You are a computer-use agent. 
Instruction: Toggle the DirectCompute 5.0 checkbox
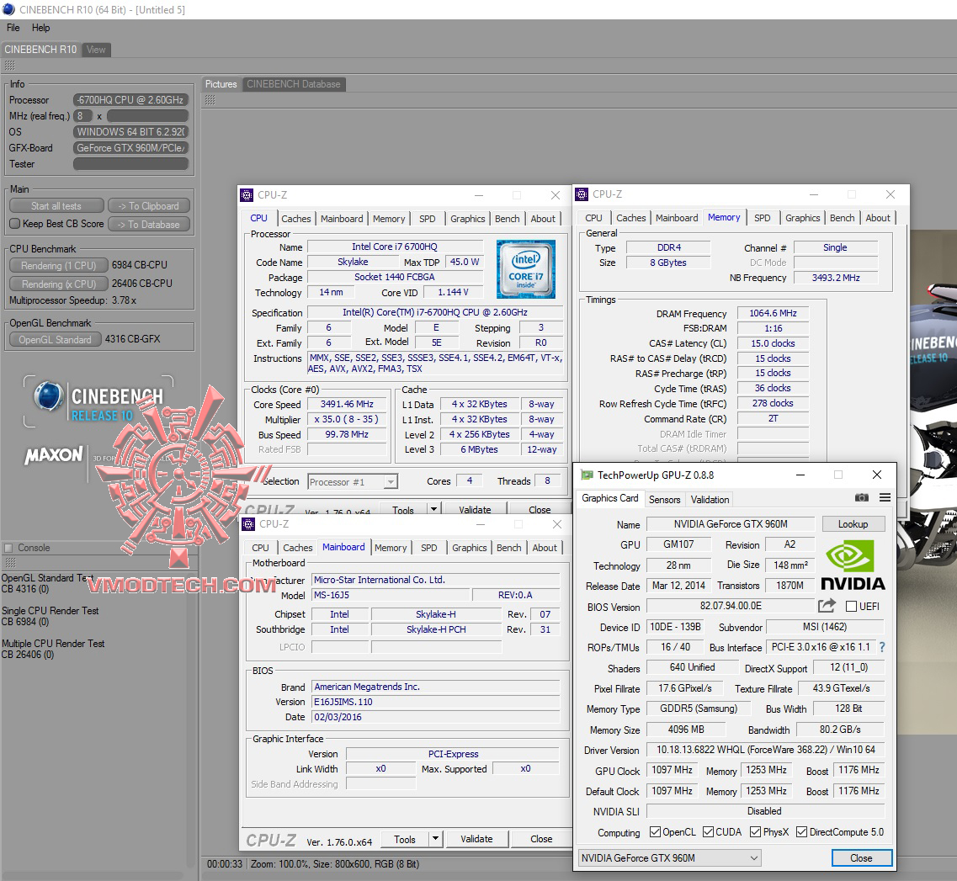point(801,831)
